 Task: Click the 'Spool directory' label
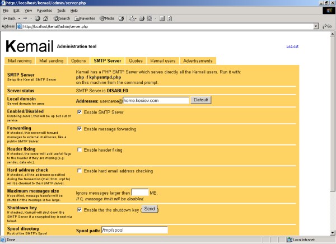pos(23,228)
